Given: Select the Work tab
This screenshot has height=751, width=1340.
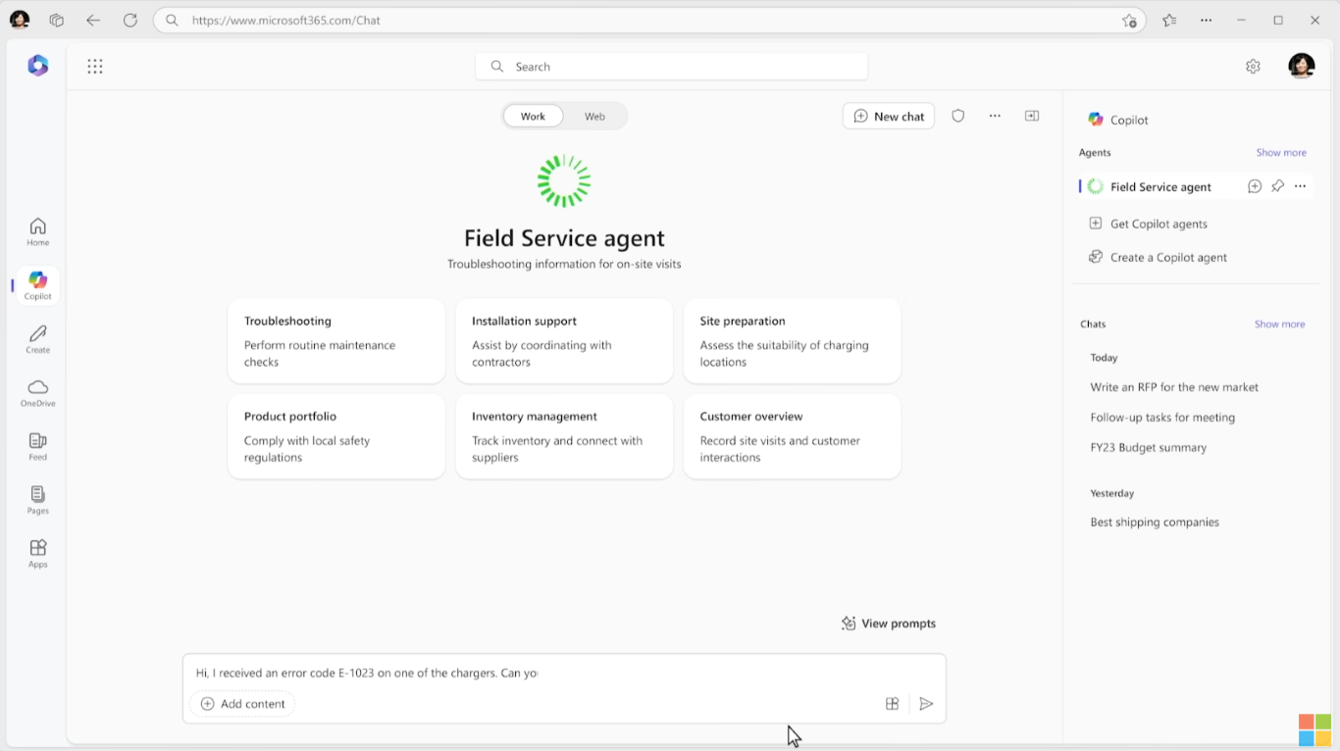Looking at the screenshot, I should [x=533, y=115].
